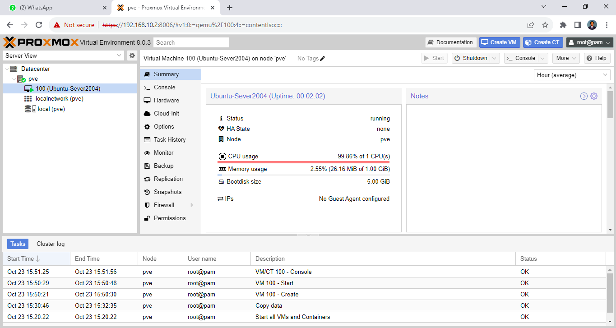Click the Create VM button
Screen dimensions: 616x328
500,42
